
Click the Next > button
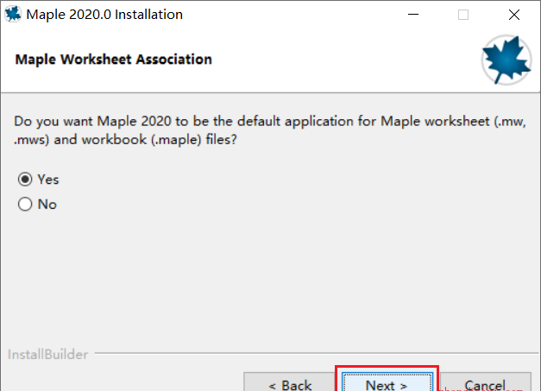click(x=387, y=382)
